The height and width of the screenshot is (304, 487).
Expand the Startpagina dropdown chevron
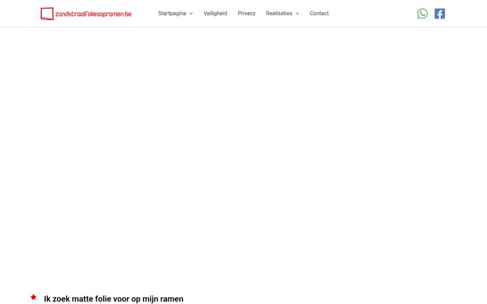tap(191, 14)
